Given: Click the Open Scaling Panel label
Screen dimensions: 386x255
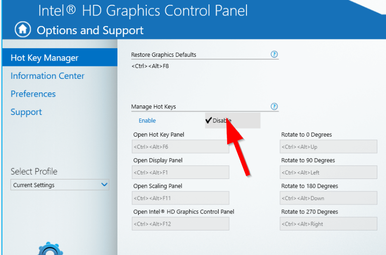Looking at the screenshot, I should coord(158,186).
